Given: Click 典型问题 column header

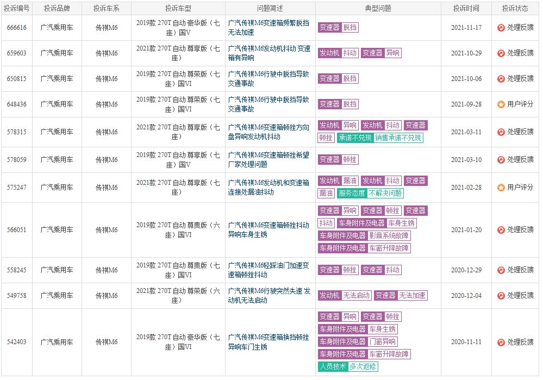Looking at the screenshot, I should [x=378, y=9].
